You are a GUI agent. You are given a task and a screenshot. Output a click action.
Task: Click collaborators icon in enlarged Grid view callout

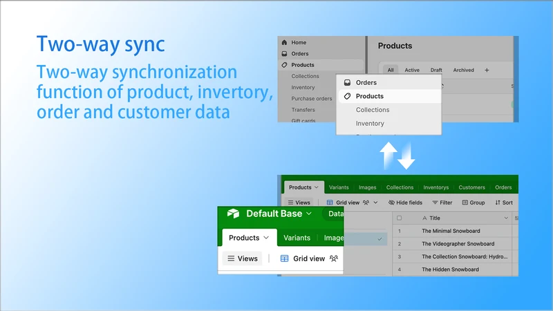pyautogui.click(x=334, y=258)
